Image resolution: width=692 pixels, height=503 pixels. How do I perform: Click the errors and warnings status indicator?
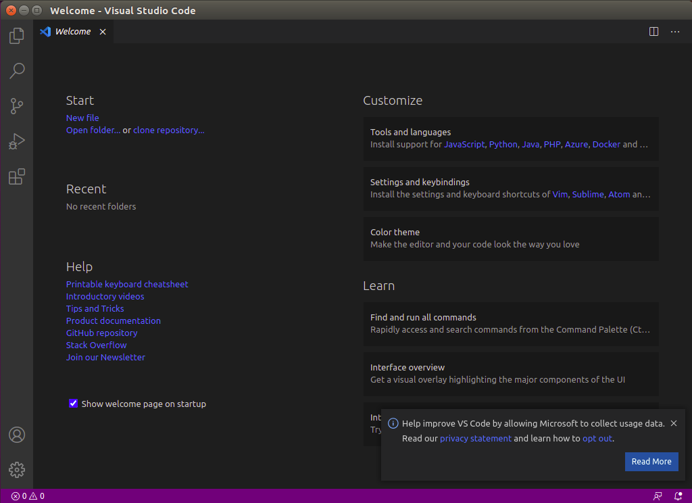(27, 496)
